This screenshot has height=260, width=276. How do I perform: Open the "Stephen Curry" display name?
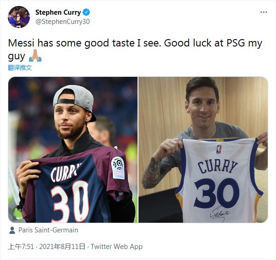[58, 12]
